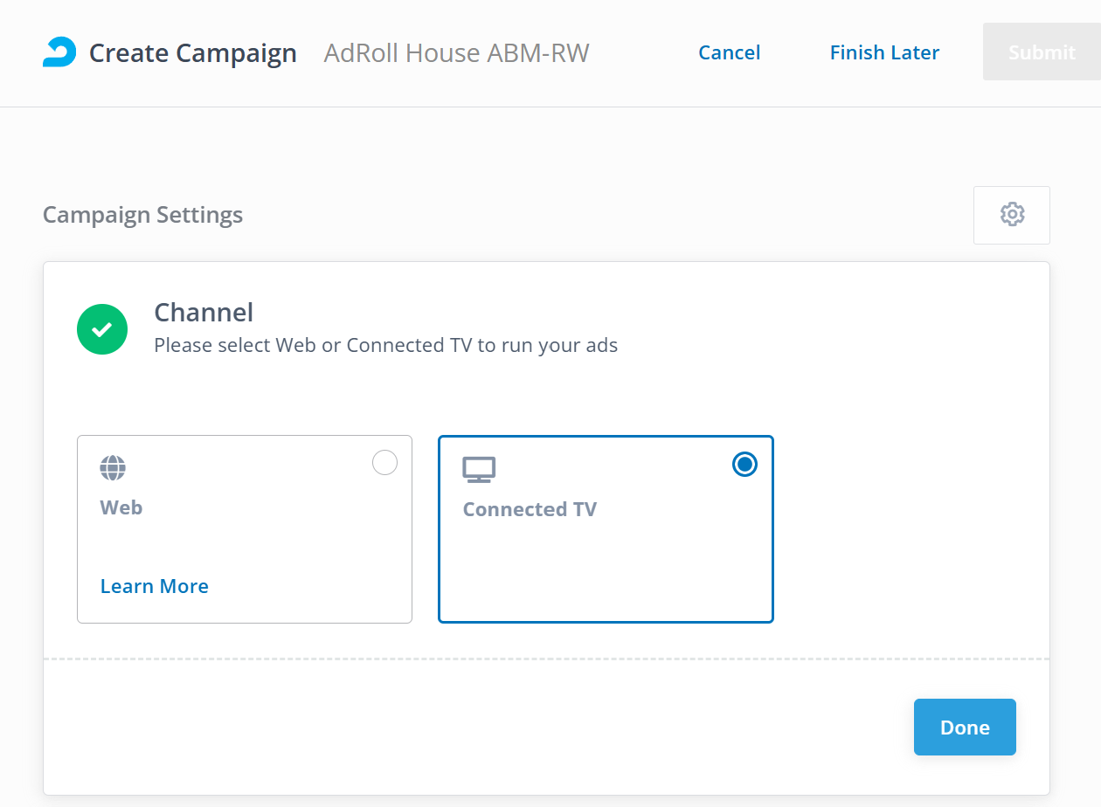
Task: Open campaign settings via the gear icon
Action: [x=1012, y=215]
